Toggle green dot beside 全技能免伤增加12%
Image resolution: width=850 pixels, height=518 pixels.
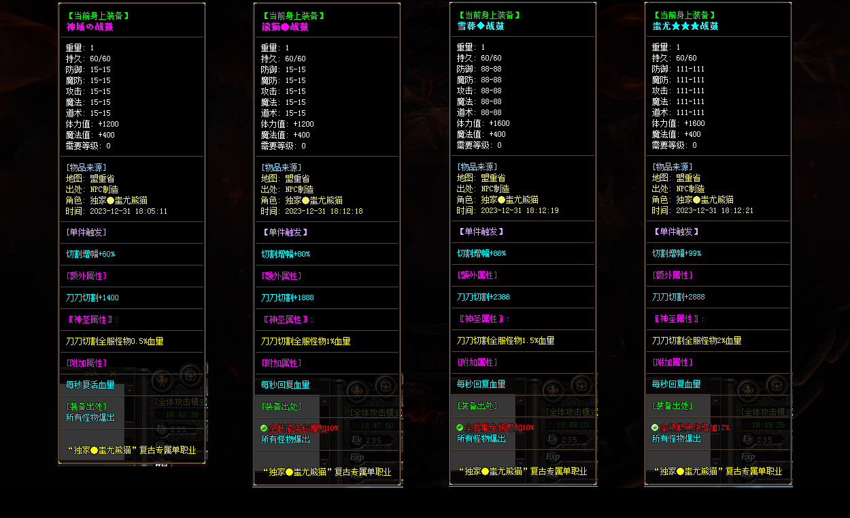[x=655, y=427]
